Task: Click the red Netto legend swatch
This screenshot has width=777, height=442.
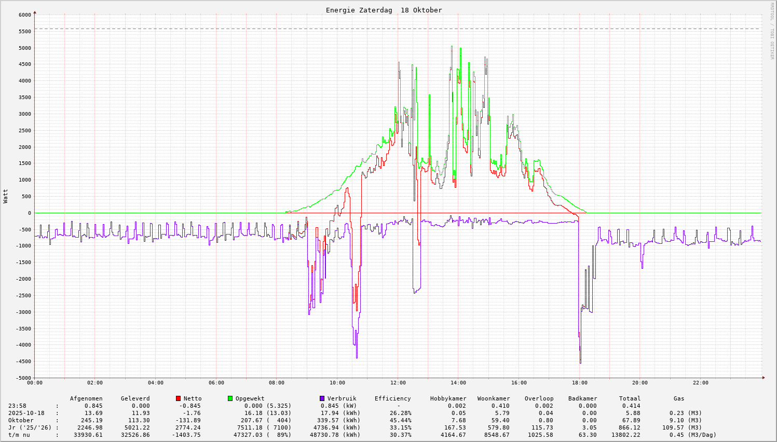Action: click(179, 398)
